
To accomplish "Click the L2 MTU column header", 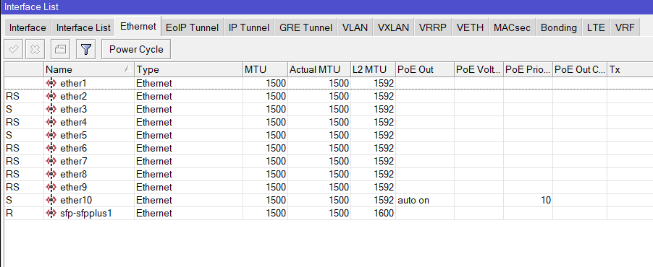I will pyautogui.click(x=373, y=69).
